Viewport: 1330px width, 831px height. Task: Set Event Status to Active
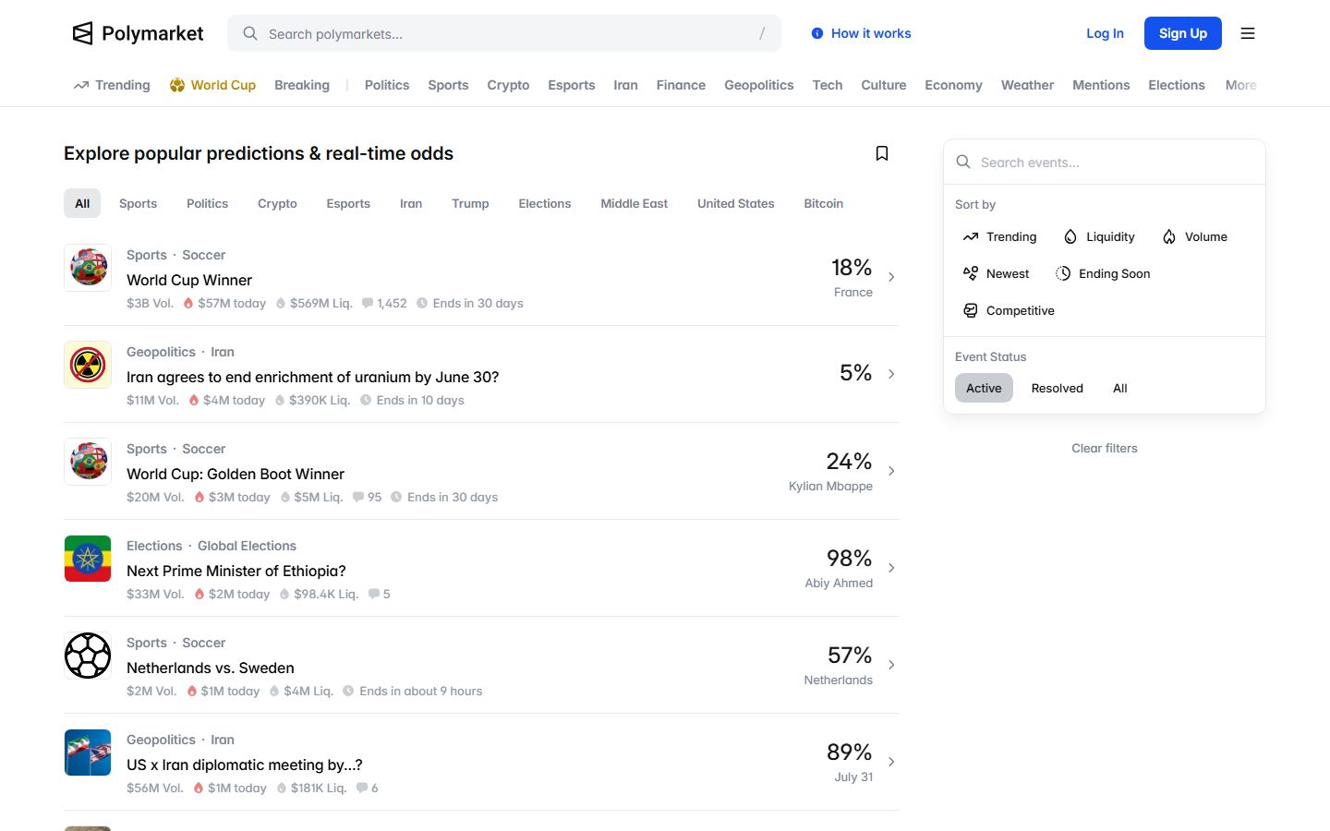984,388
